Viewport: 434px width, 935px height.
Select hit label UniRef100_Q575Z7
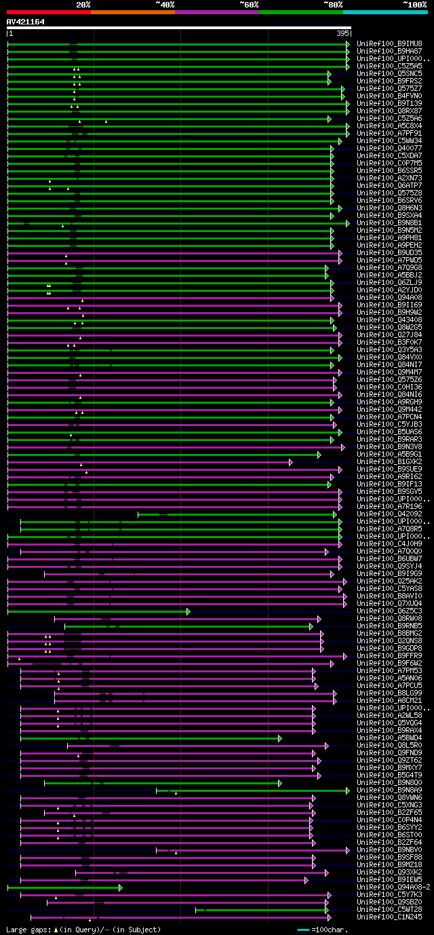[389, 88]
